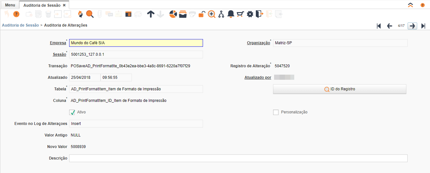Click the Valor Antigo value NULL
This screenshot has height=173, width=430.
coord(76,135)
